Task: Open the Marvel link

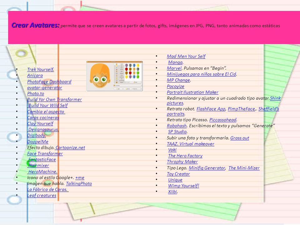Action: (x=174, y=68)
